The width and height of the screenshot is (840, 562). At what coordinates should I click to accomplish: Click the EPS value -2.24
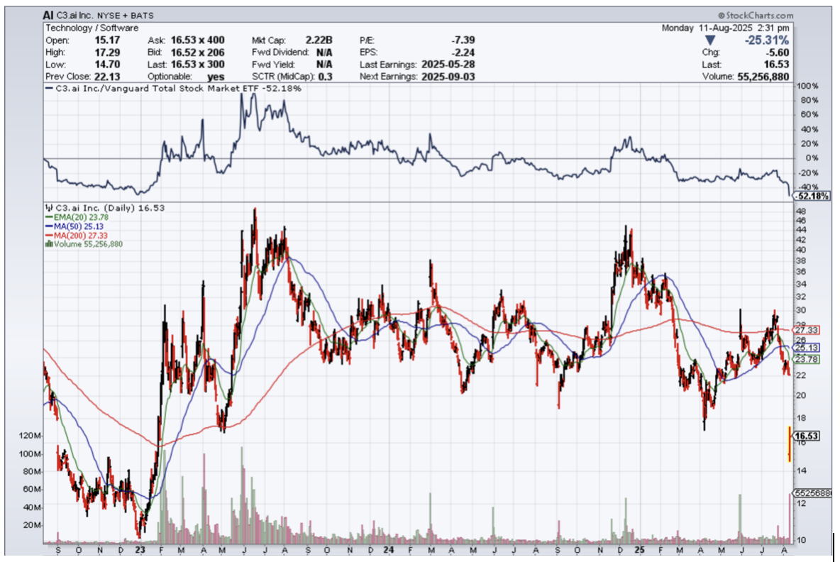point(463,53)
